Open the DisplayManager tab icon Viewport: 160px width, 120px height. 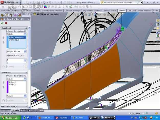click(x=20, y=15)
